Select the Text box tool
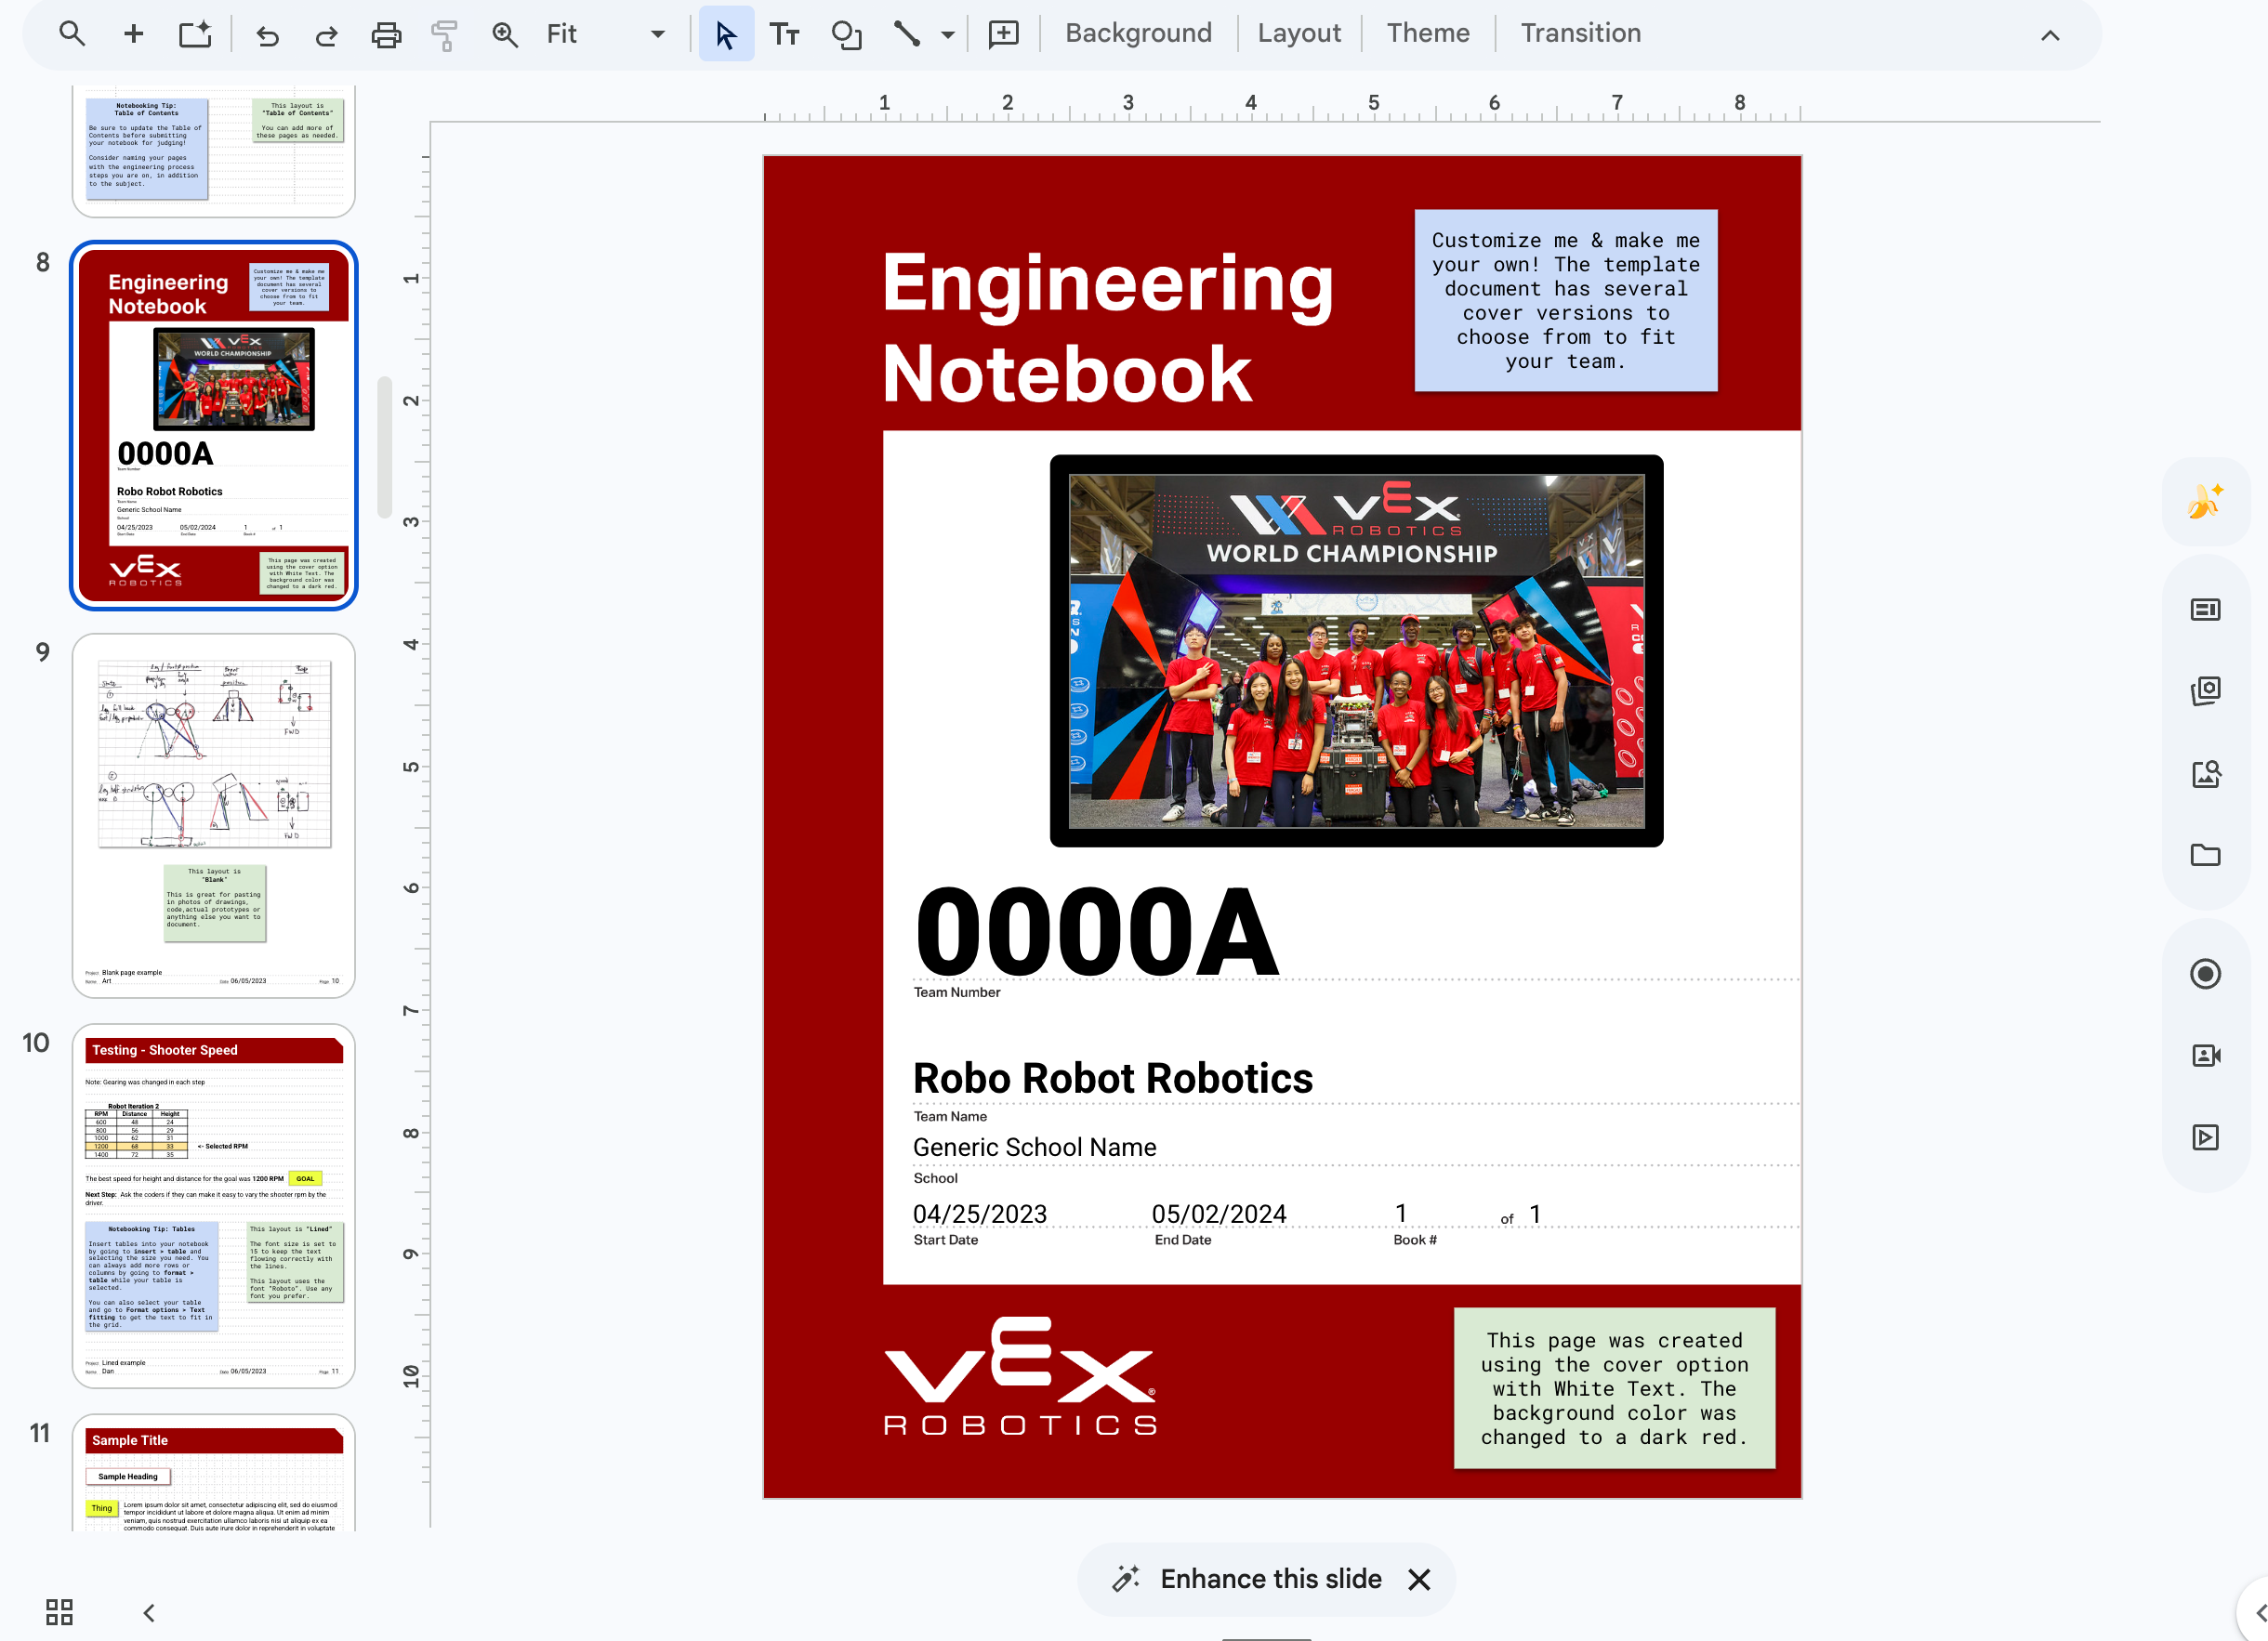 pyautogui.click(x=785, y=34)
